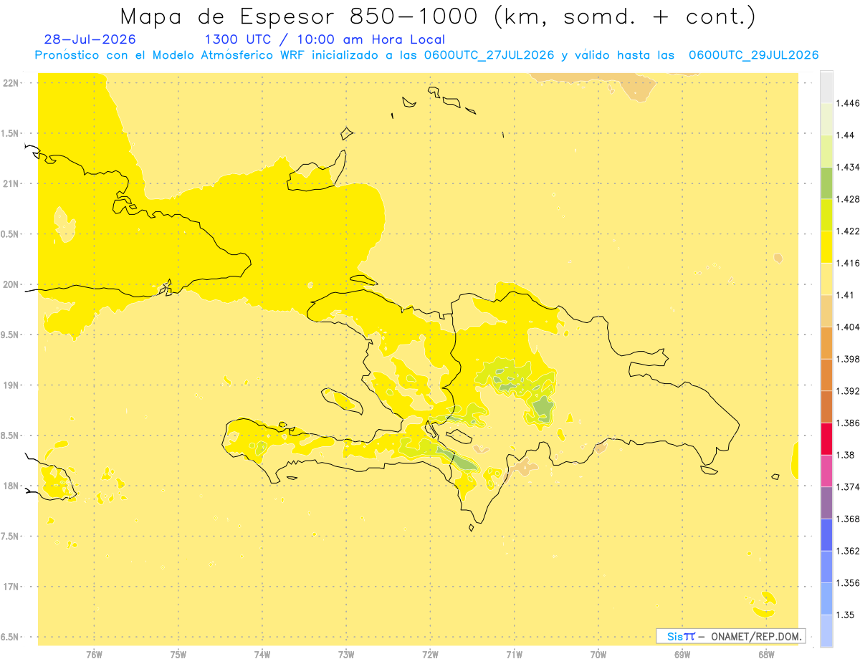Click the 76W longitude label
This screenshot has height=664, width=860.
tap(94, 655)
